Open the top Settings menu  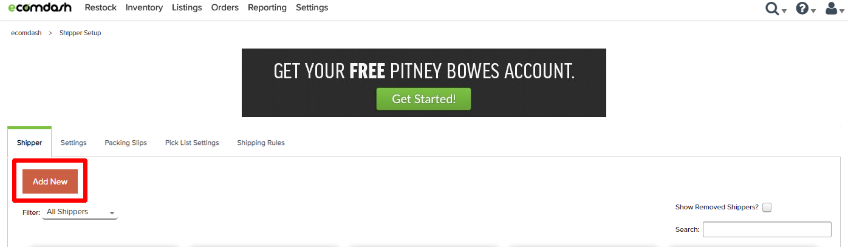click(312, 8)
